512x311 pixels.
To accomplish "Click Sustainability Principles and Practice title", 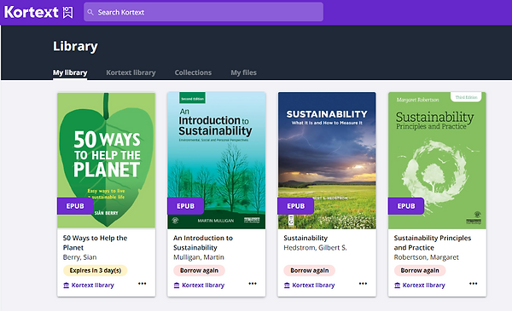I will click(433, 243).
